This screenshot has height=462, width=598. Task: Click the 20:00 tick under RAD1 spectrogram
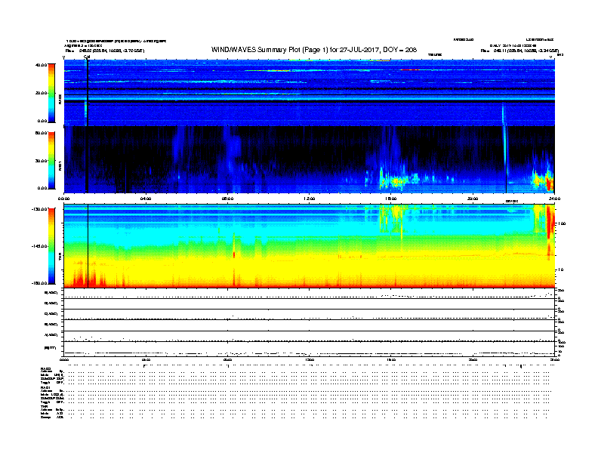point(473,199)
